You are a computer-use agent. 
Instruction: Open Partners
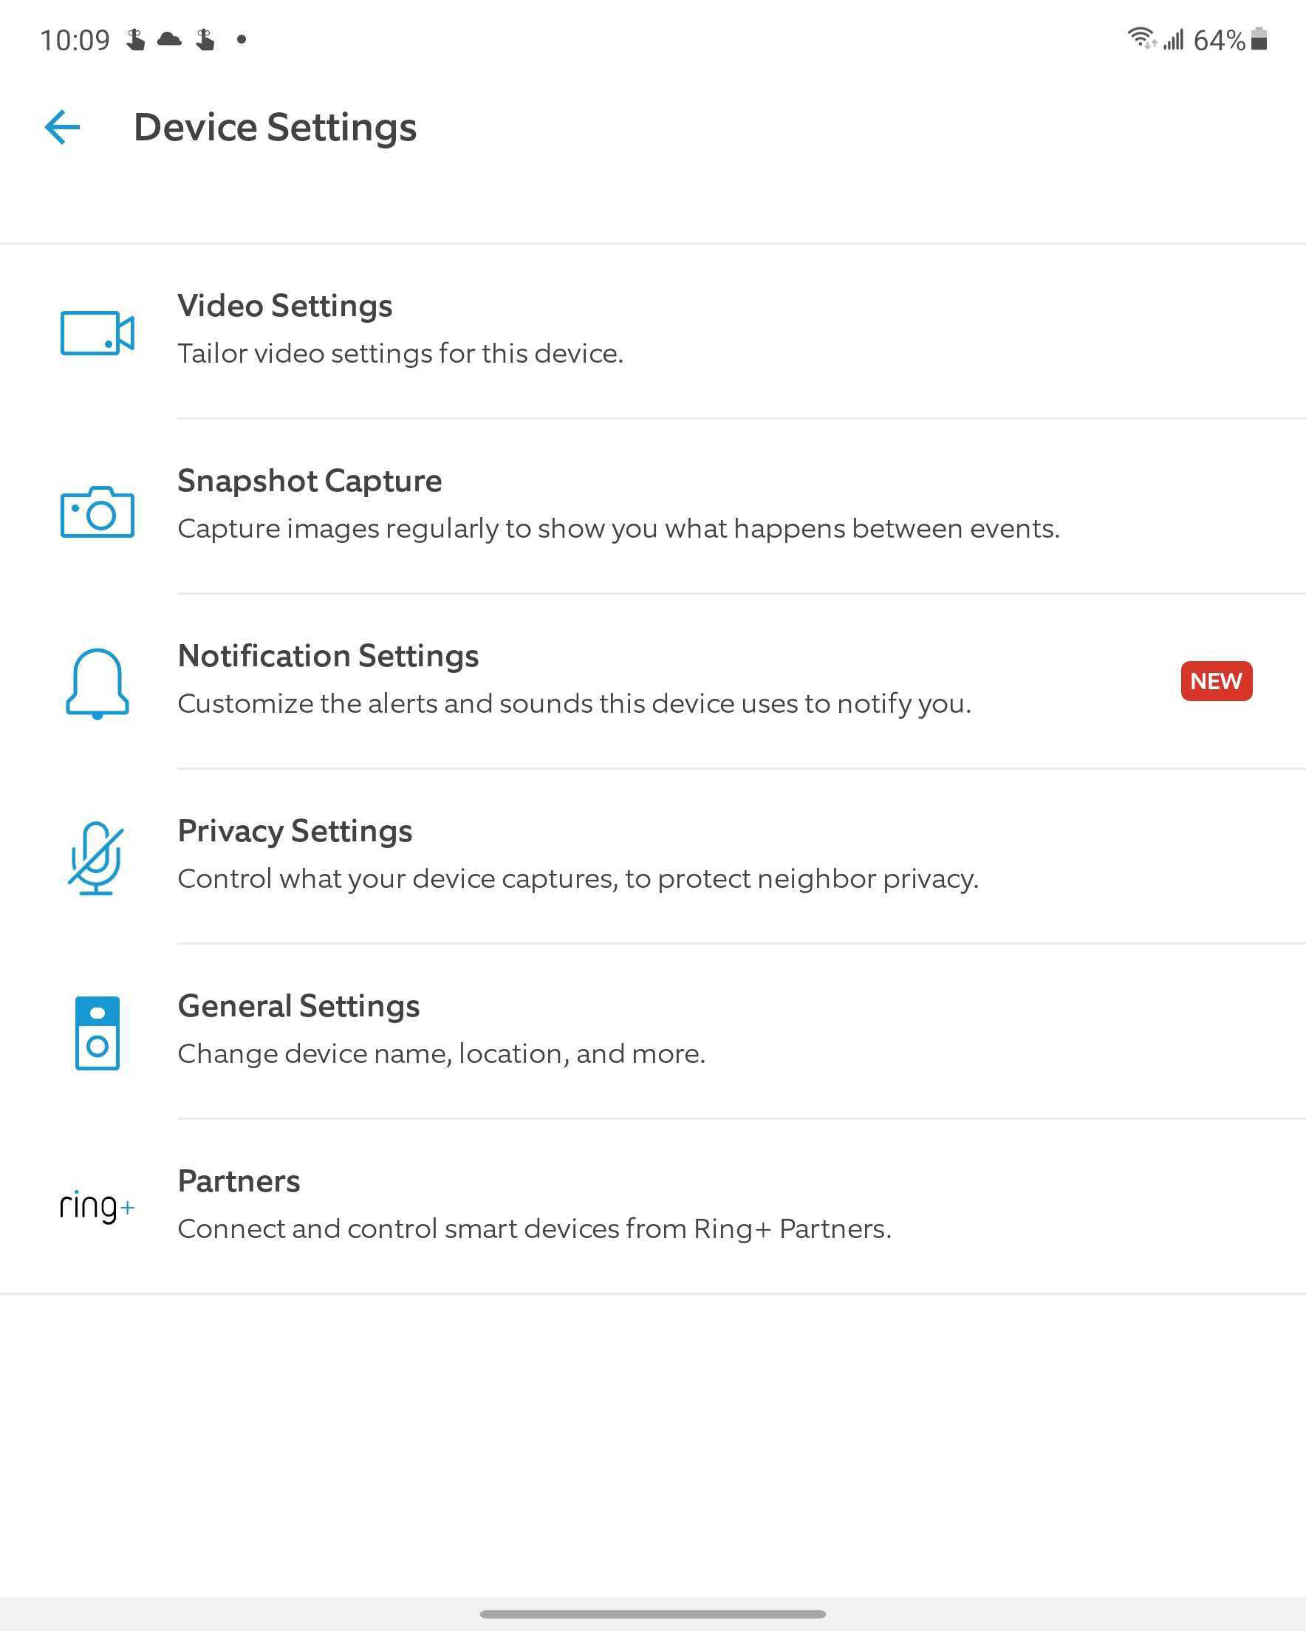(653, 1206)
